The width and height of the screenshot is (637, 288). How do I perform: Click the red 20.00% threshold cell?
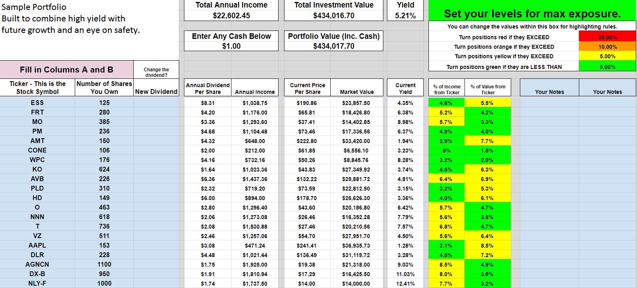[x=607, y=37]
